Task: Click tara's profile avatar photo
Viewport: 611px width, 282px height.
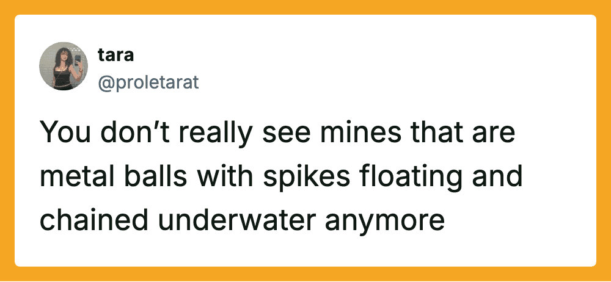Action: [x=64, y=67]
